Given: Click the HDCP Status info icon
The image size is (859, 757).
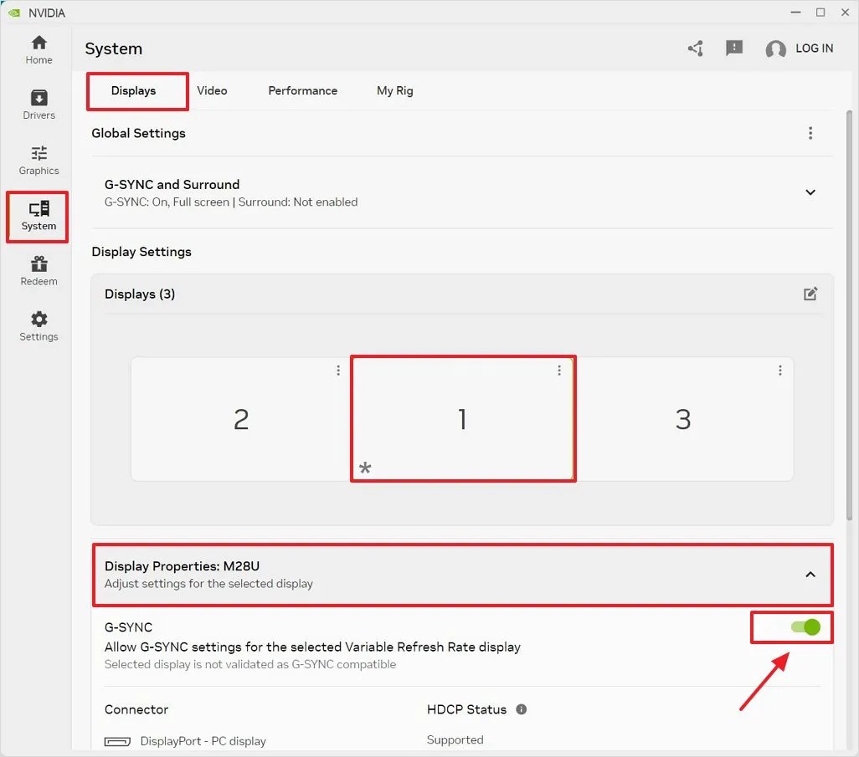Looking at the screenshot, I should [x=521, y=709].
